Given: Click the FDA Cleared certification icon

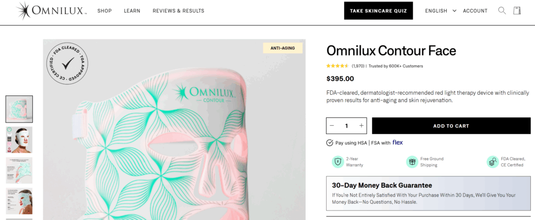Looking at the screenshot, I should [492, 162].
